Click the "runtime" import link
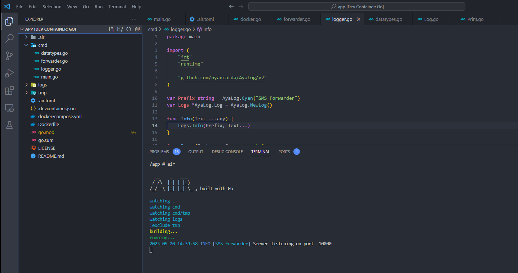The height and width of the screenshot is (273, 518). coord(190,64)
